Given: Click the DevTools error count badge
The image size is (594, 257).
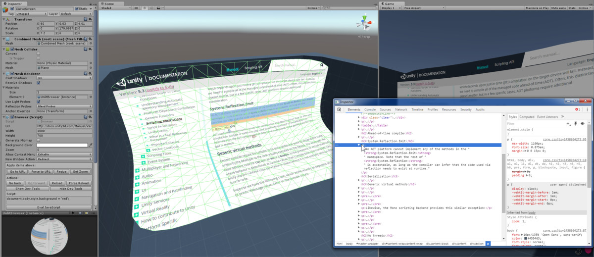Looking at the screenshot, I should [x=577, y=109].
